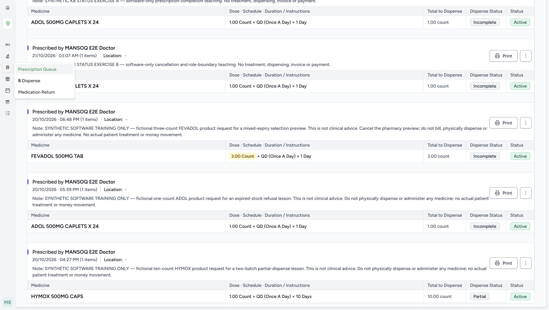Click the pharmacy sidebar icon
Image resolution: width=549 pixels, height=310 pixels.
coord(8,68)
